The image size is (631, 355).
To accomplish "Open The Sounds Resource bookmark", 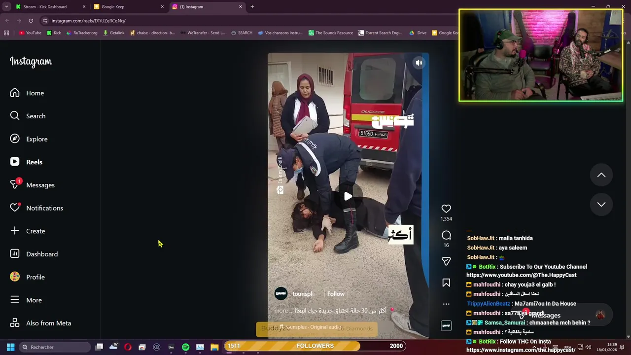I will point(331,33).
